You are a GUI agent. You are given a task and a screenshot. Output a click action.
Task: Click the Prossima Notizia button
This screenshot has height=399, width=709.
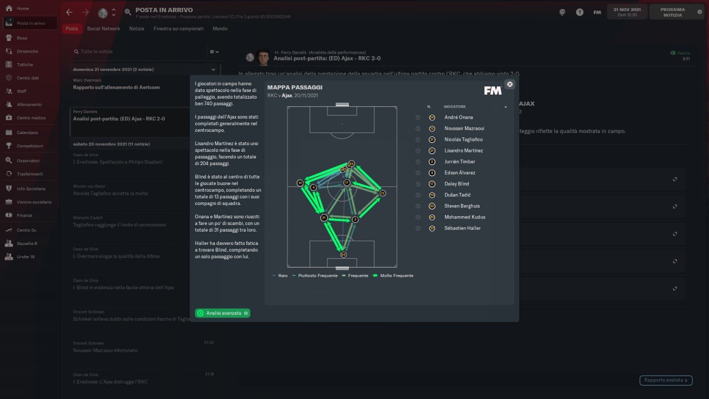[x=677, y=12]
